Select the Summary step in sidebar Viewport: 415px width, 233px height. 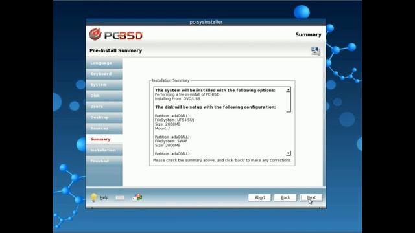(104, 139)
